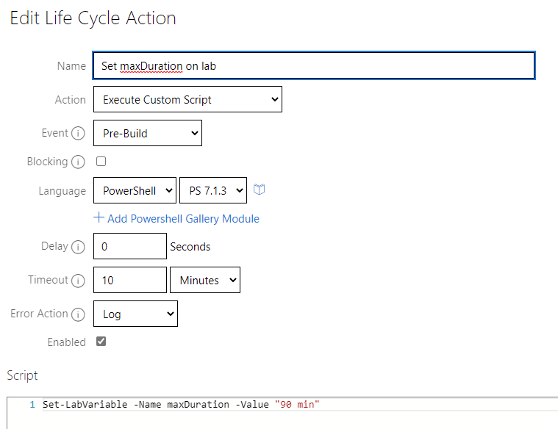Viewport: 558px width, 429px height.
Task: Focus the Name text field
Action: tap(313, 65)
